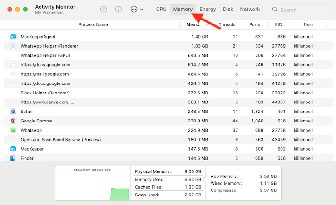Select the MacKeeperAgent process name
Image resolution: width=336 pixels, height=205 pixels.
coord(38,37)
